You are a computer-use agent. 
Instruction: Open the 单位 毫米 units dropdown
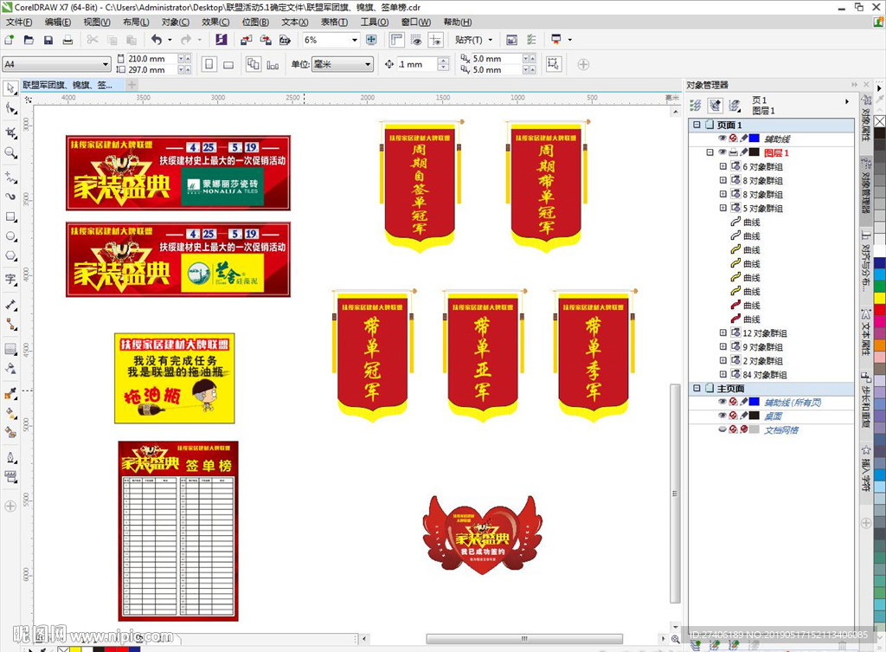pos(368,64)
